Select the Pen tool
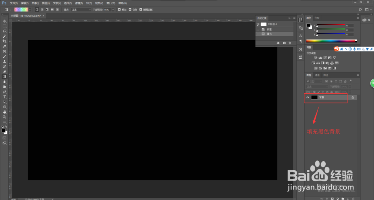The width and height of the screenshot is (374, 200). point(4,92)
